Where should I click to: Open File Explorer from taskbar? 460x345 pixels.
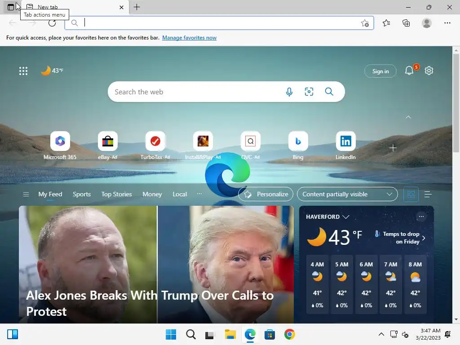[230, 334]
